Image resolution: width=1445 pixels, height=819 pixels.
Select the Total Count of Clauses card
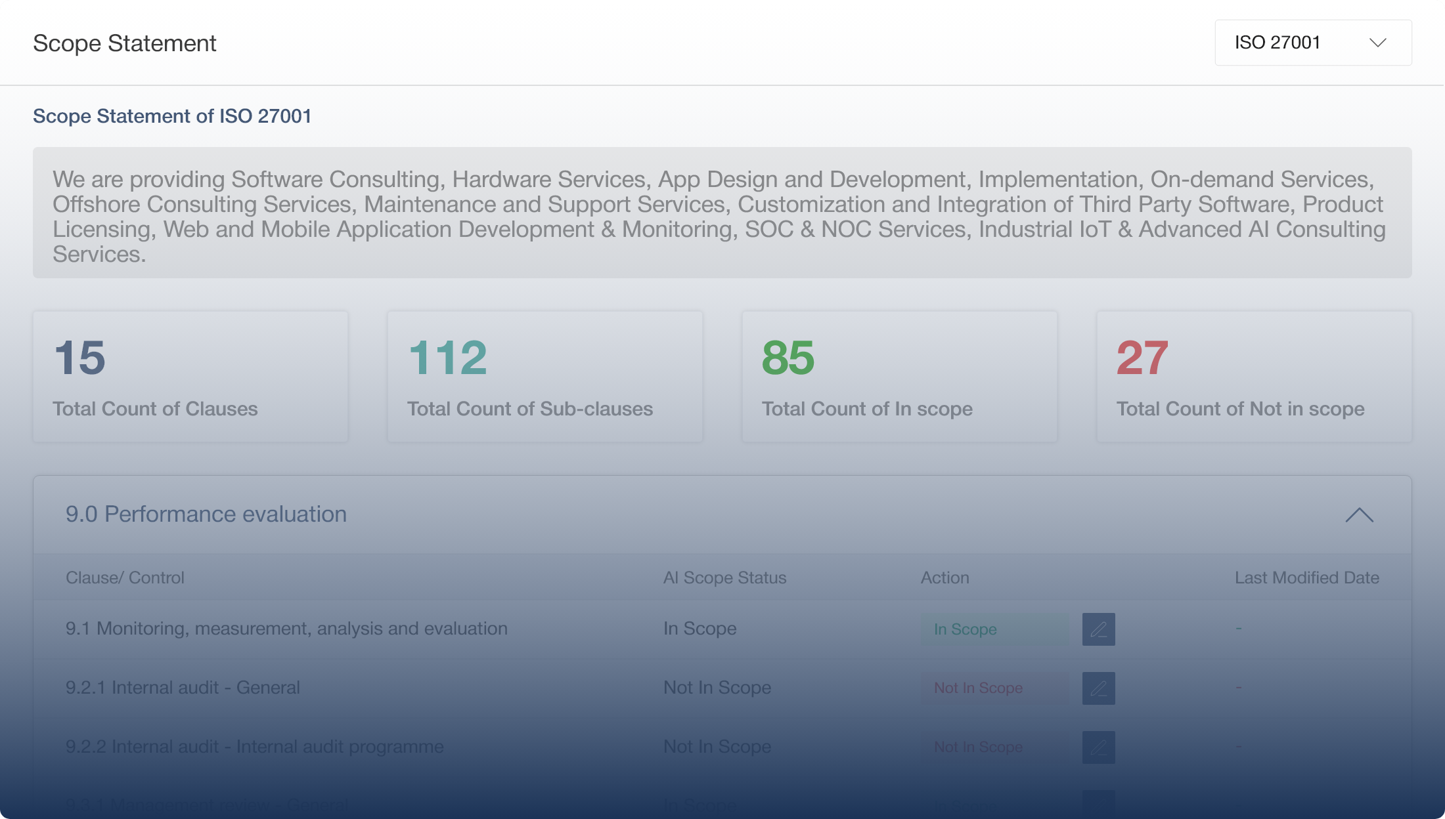tap(190, 377)
